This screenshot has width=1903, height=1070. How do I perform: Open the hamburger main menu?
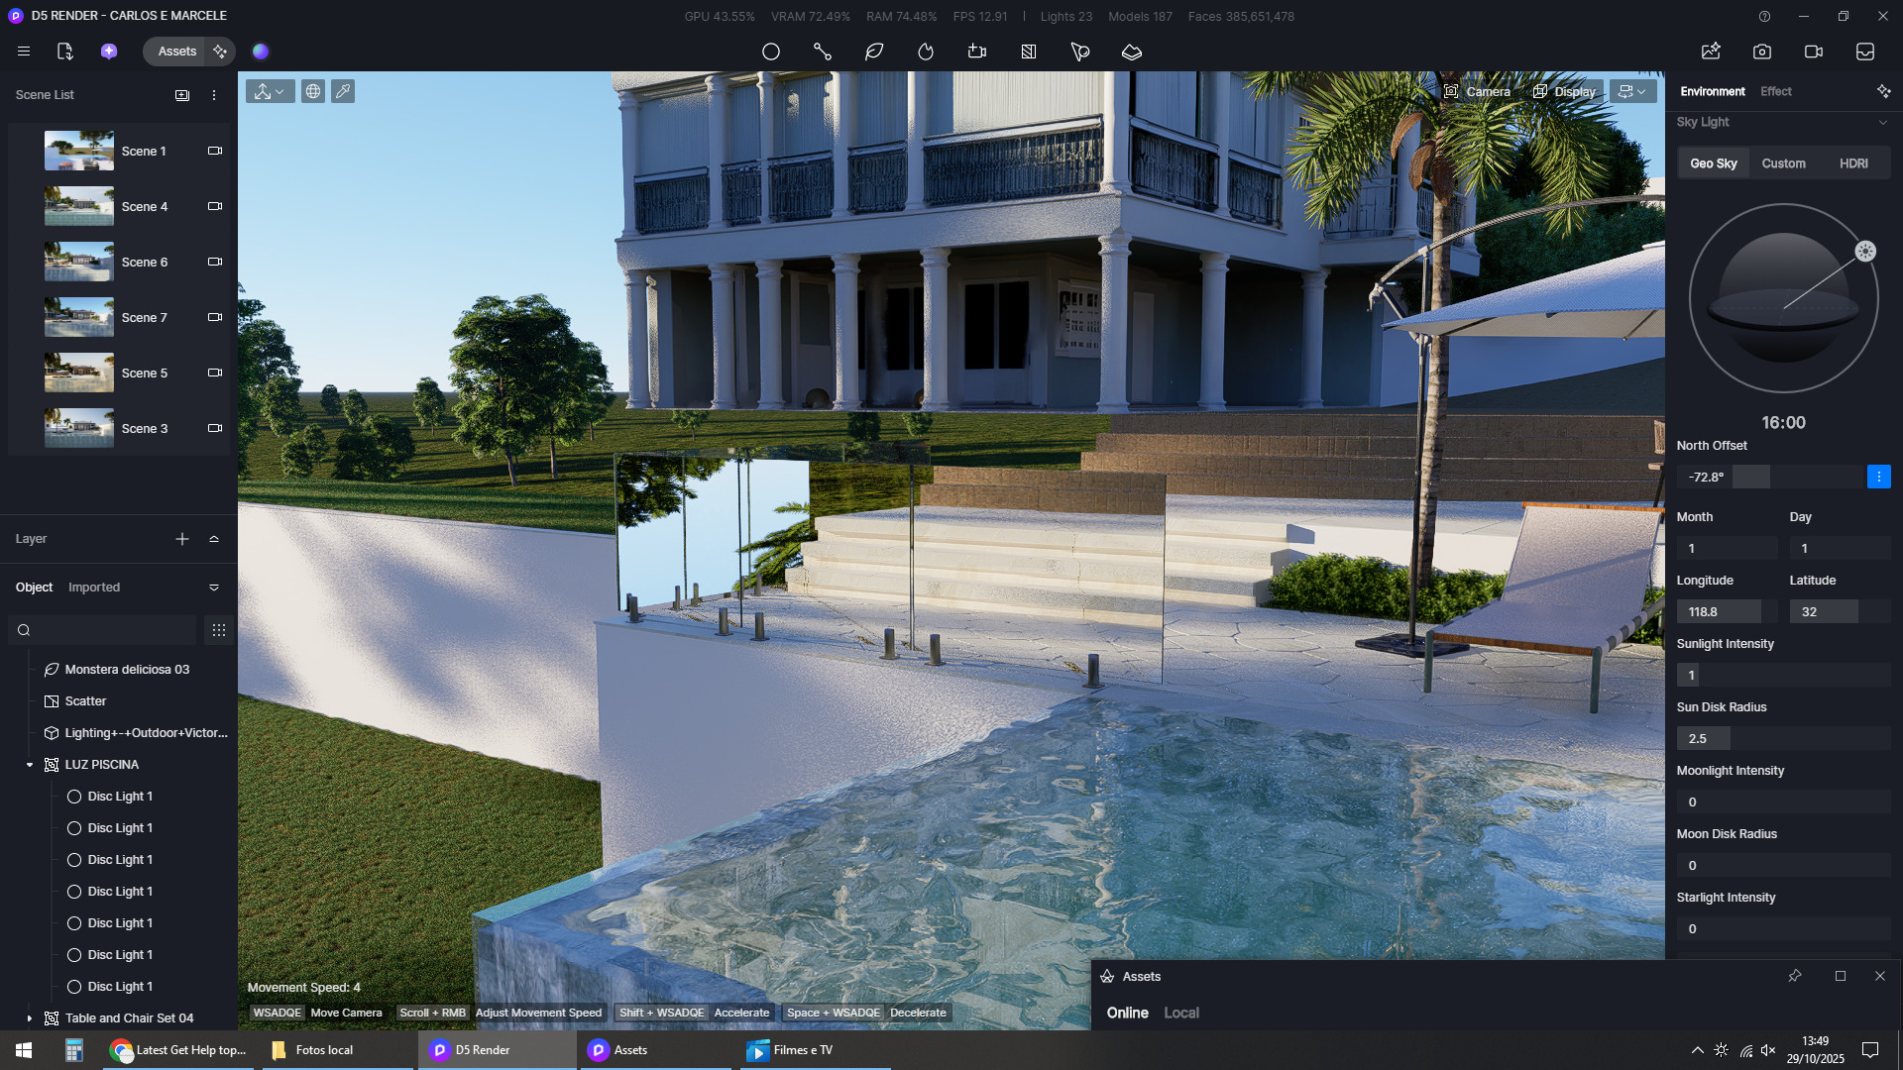click(x=24, y=52)
